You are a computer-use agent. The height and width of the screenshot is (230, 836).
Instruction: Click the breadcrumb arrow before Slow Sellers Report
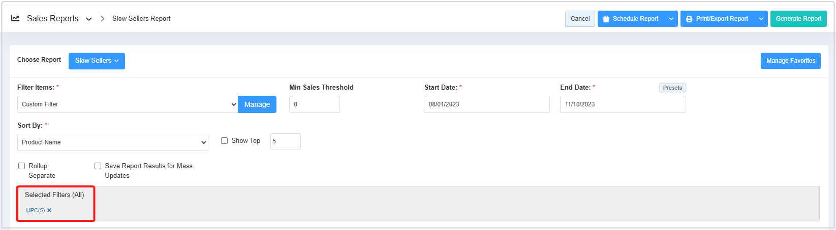point(102,18)
